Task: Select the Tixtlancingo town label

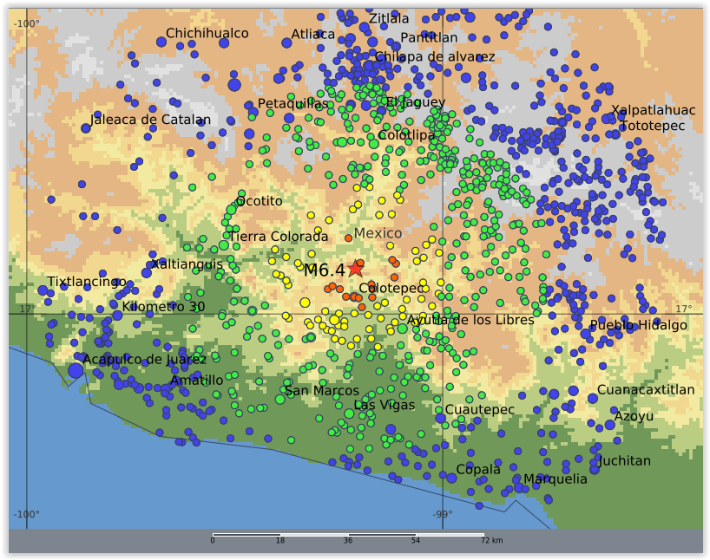Action: pyautogui.click(x=87, y=281)
